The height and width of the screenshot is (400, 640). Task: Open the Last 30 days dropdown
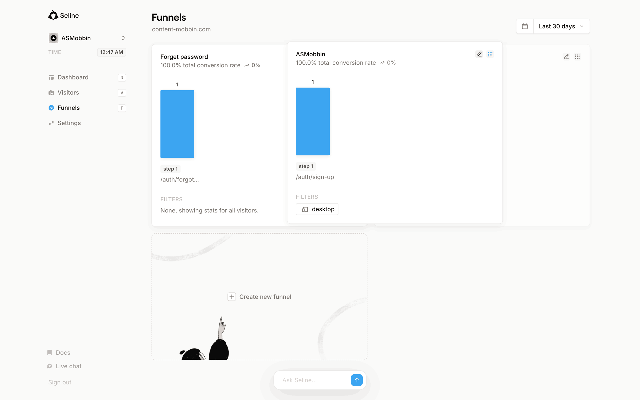[x=562, y=26]
